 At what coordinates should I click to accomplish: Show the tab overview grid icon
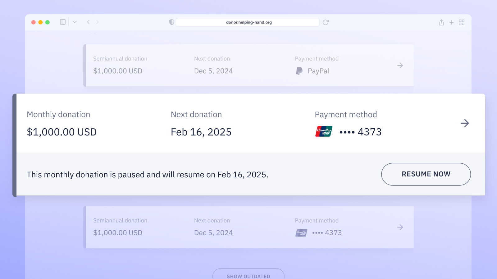pos(462,22)
